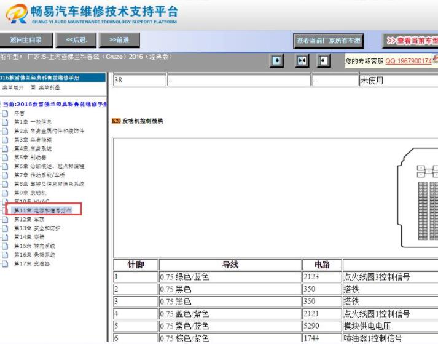Click the document icon beside 第14章 座椅
438x344 pixels.
click(5, 237)
